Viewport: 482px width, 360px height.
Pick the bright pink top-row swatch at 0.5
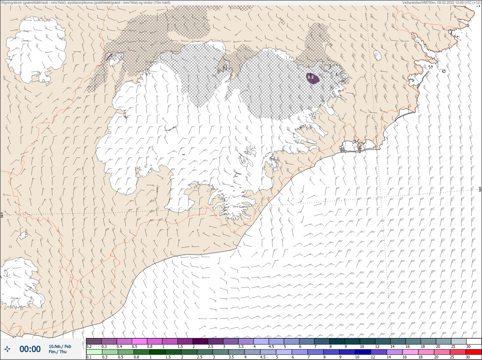(x=139, y=341)
